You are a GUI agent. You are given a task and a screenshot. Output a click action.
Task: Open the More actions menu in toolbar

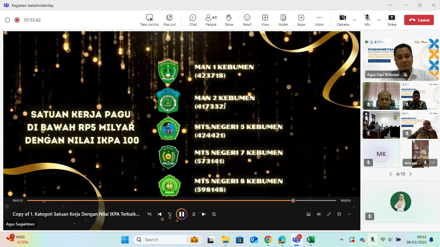[x=319, y=20]
